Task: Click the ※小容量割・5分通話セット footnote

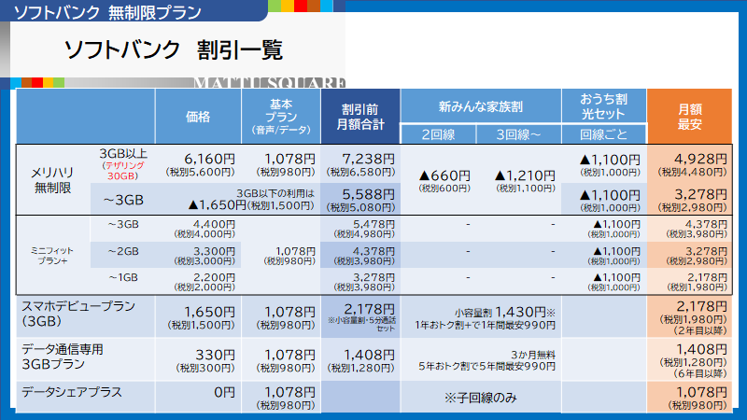Action: 361,324
